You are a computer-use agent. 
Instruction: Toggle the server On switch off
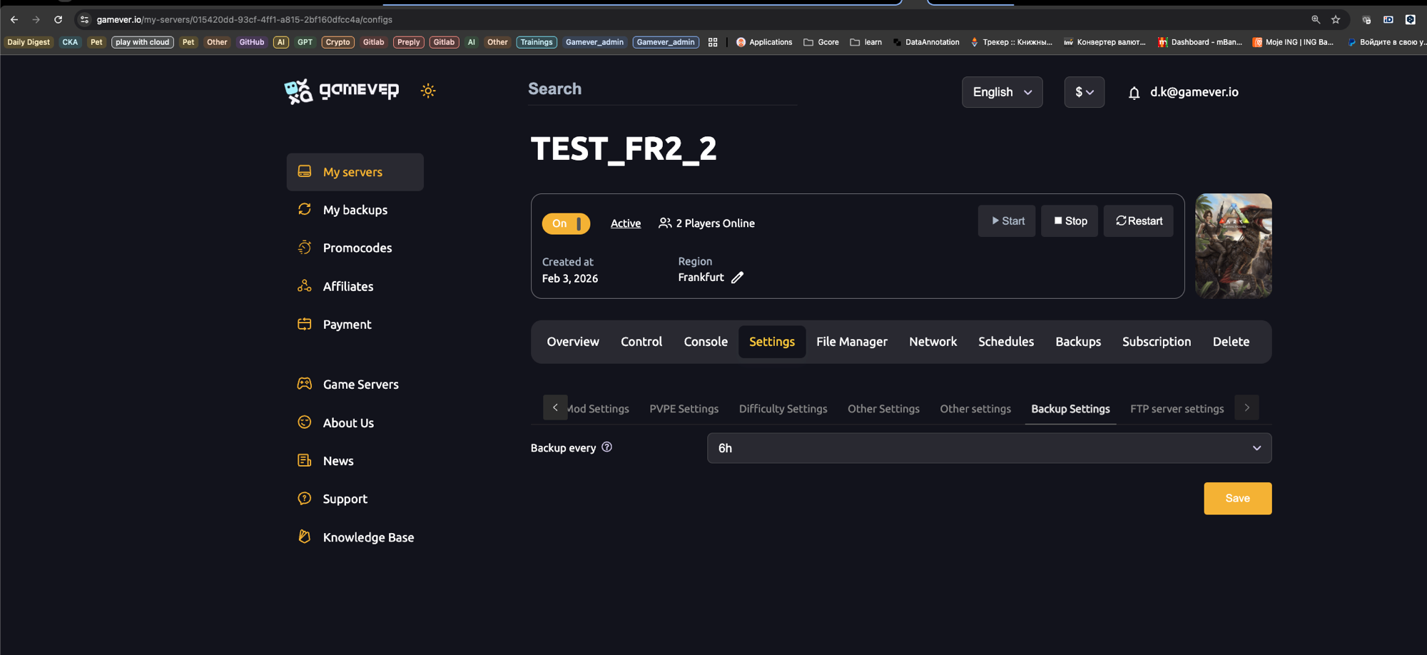[566, 223]
